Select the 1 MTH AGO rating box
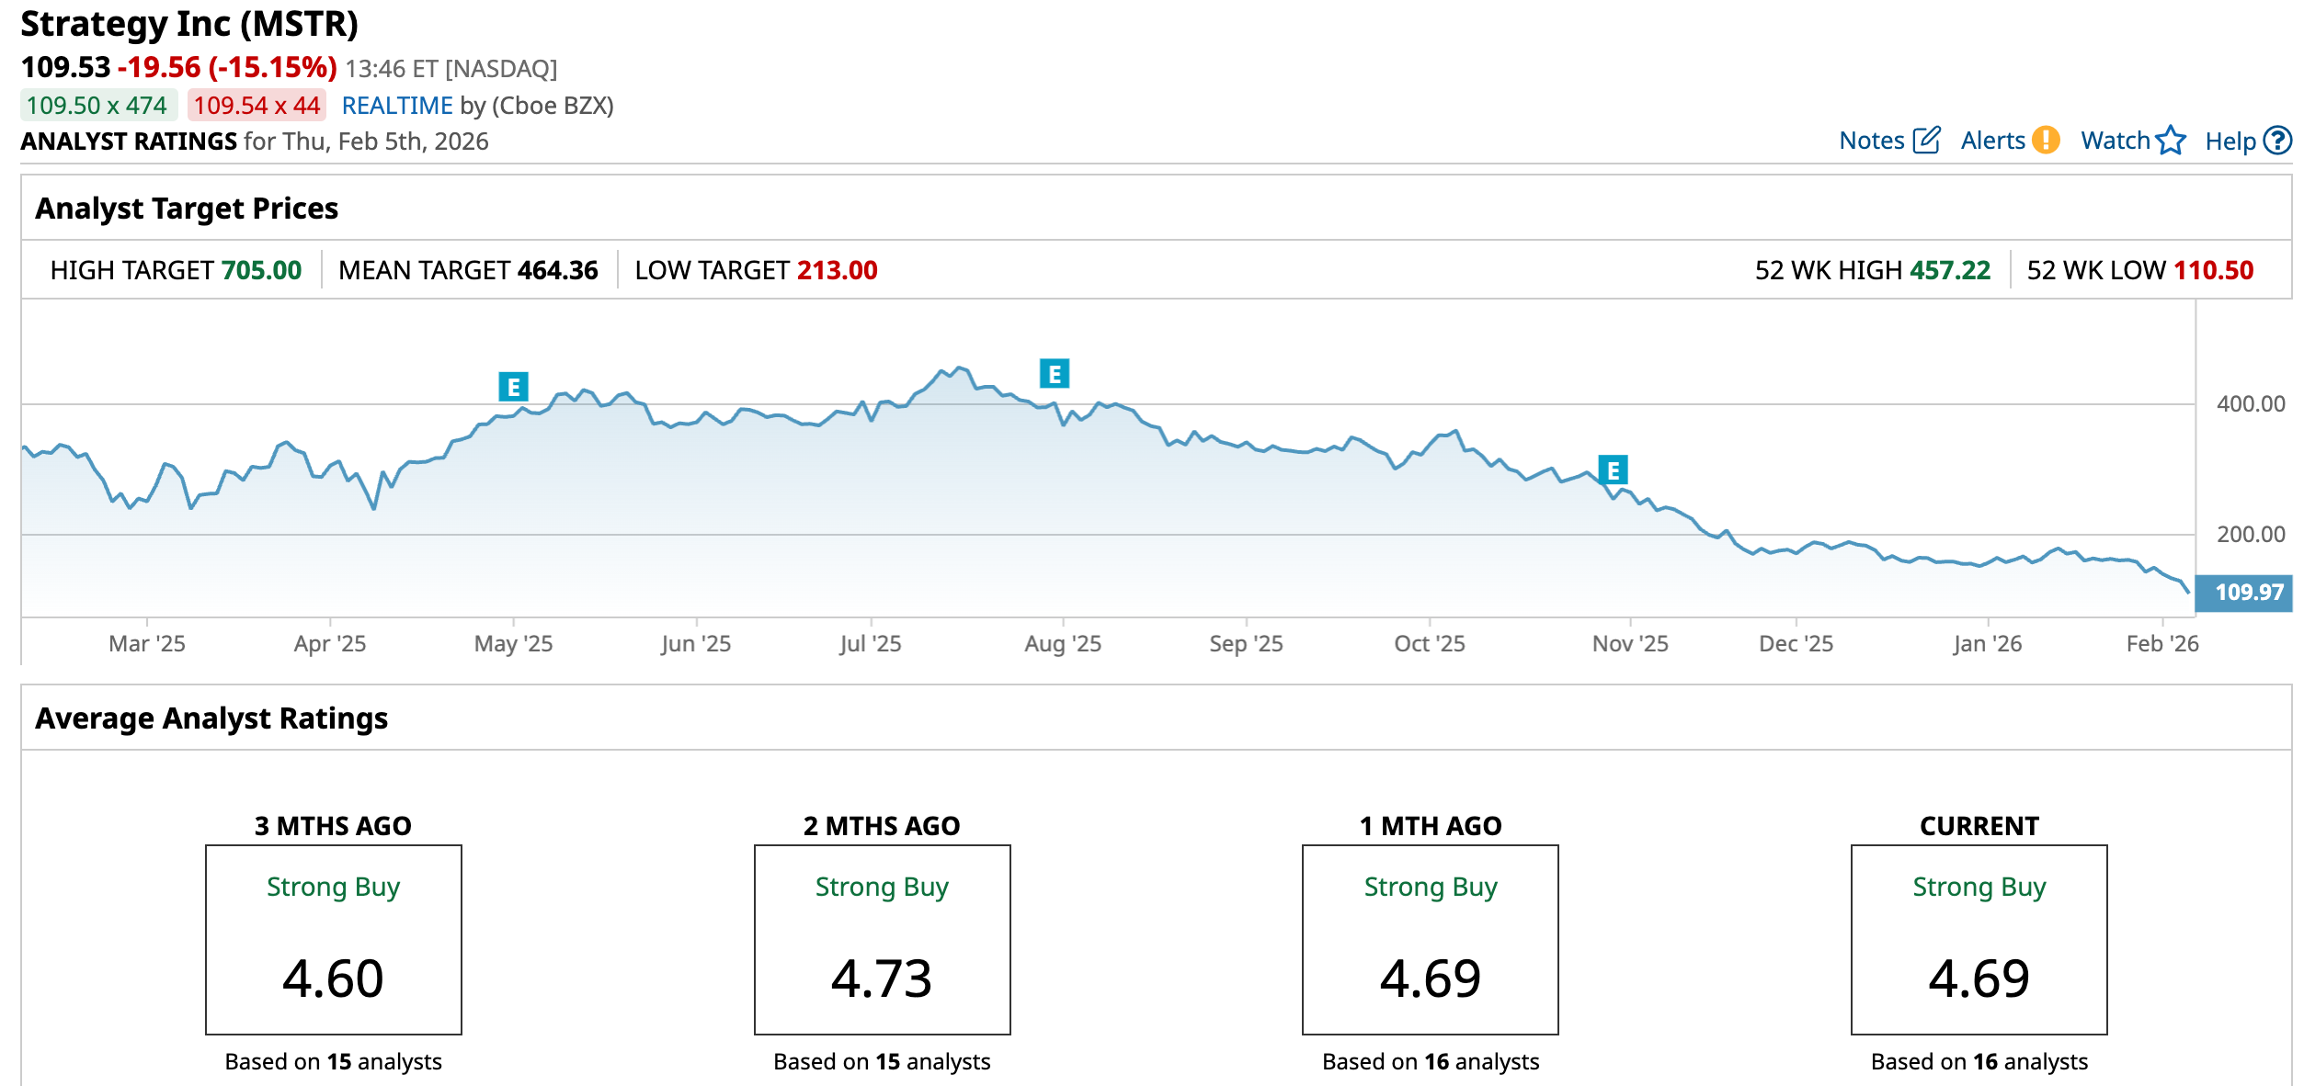This screenshot has width=2304, height=1086. (1430, 939)
